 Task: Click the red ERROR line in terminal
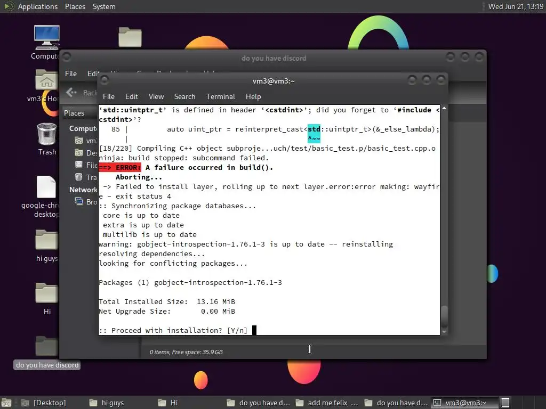(186, 167)
